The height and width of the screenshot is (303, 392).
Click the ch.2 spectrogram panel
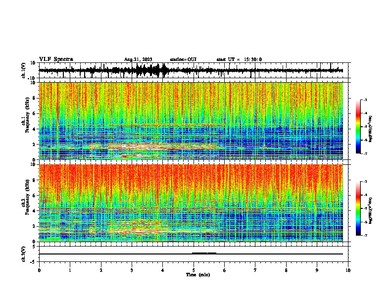191,203
